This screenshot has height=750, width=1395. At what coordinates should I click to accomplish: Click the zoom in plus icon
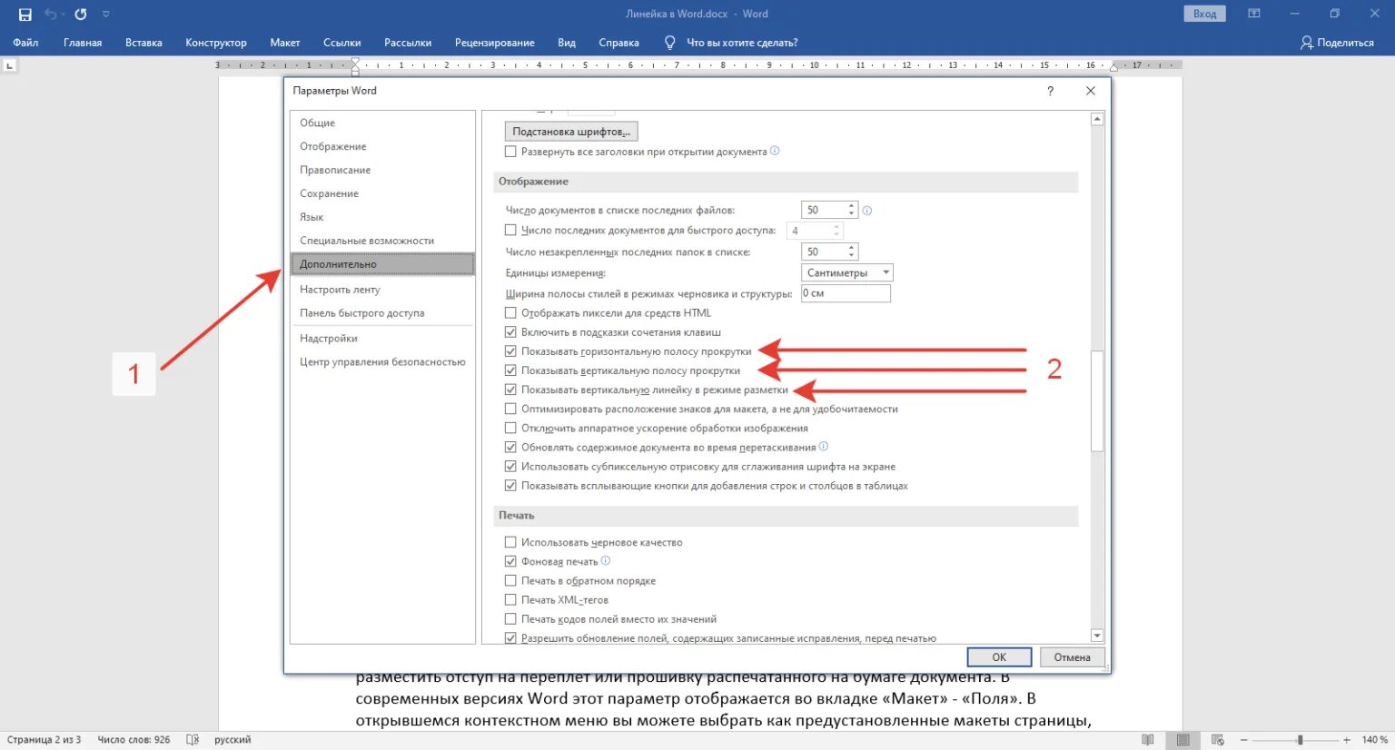pos(1347,740)
